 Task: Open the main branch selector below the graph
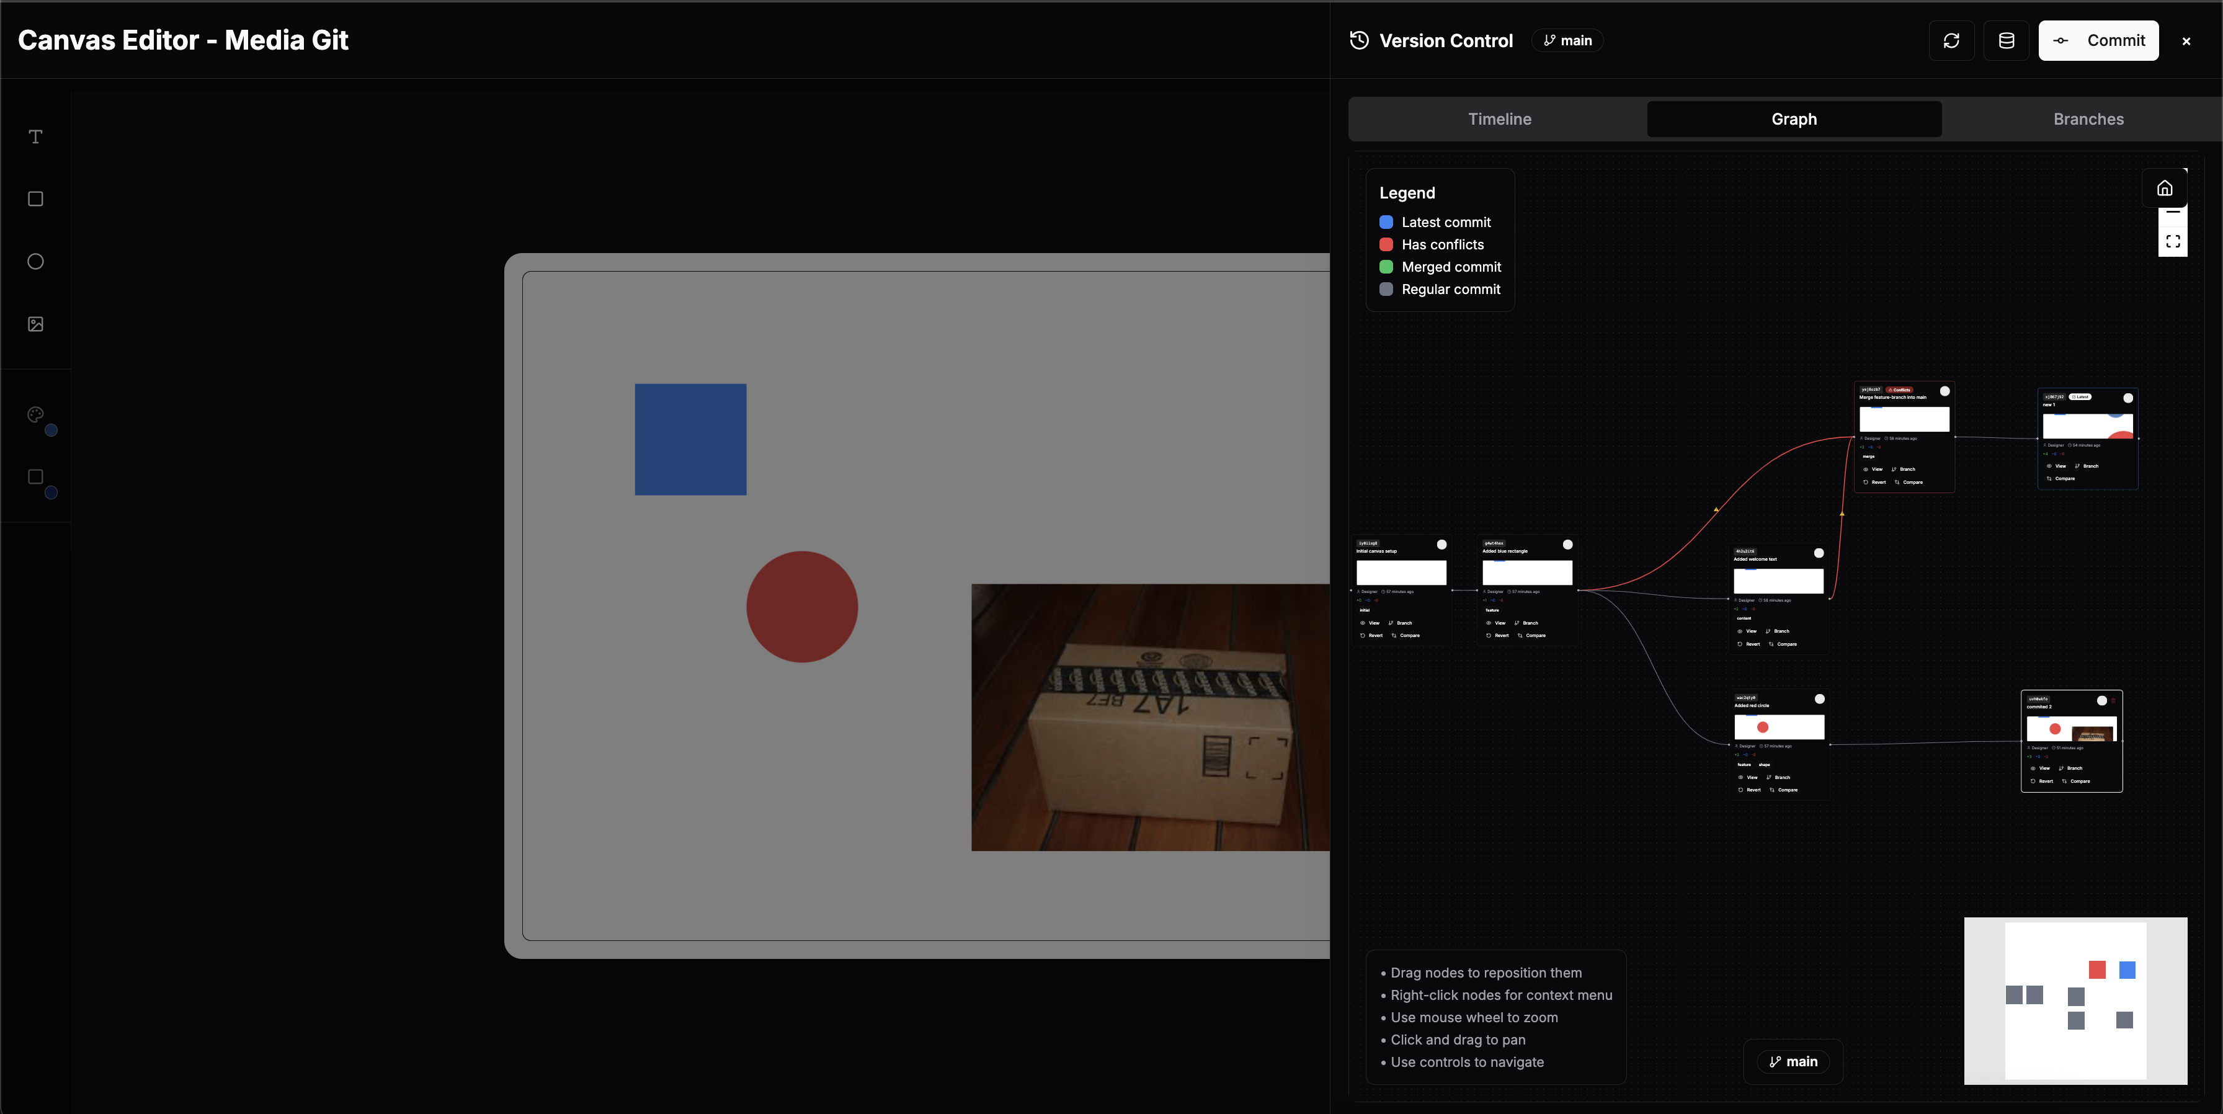point(1793,1061)
